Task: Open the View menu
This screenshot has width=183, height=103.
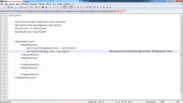Action: click(x=18, y=4)
